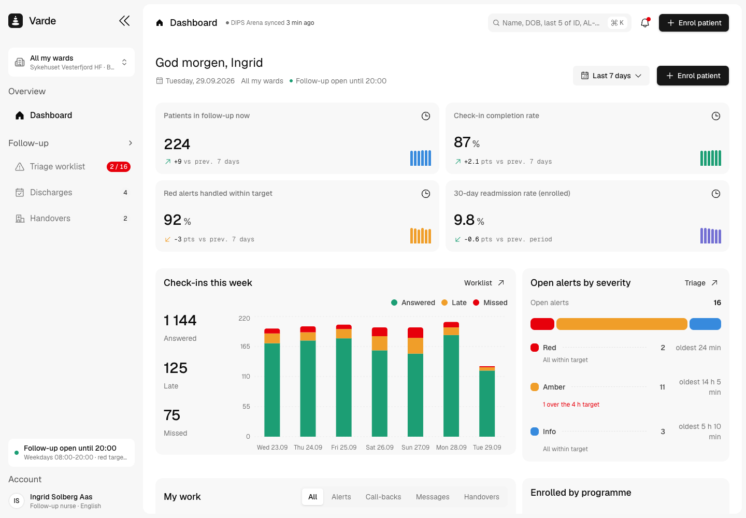Open Triage worklist in sidebar
Viewport: 746px width, 518px height.
click(71, 167)
